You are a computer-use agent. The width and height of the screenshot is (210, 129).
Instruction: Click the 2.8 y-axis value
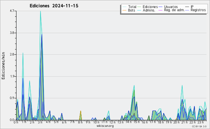[x=12, y=54]
